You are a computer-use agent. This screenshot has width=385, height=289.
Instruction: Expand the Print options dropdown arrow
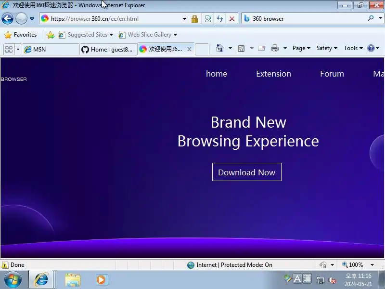[x=285, y=48]
